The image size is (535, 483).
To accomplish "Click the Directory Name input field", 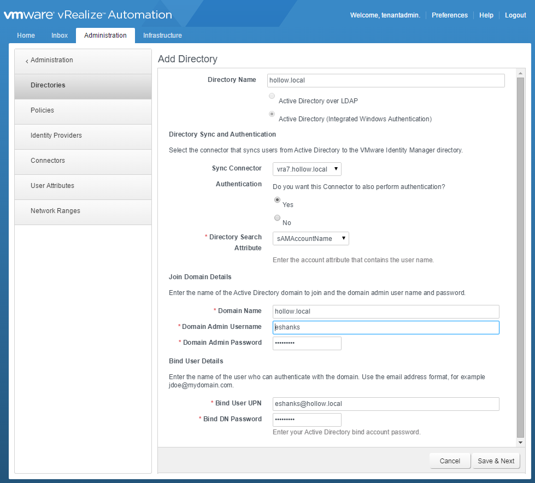I will (385, 80).
